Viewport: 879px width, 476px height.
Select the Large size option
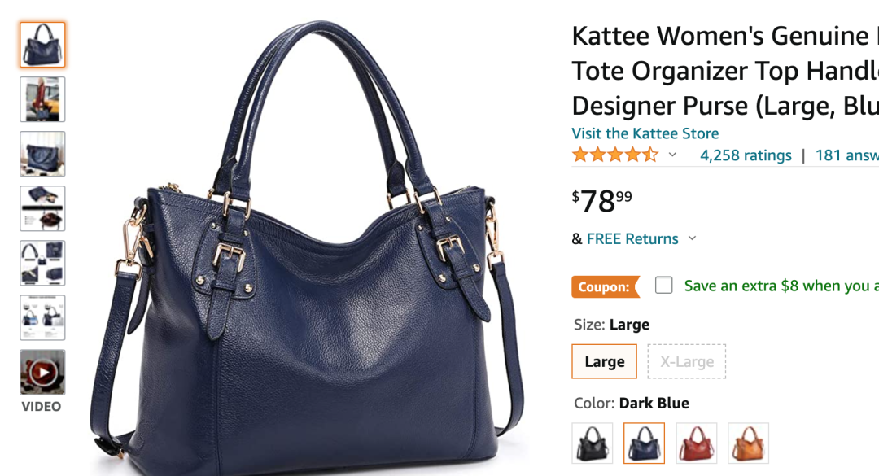tap(604, 361)
